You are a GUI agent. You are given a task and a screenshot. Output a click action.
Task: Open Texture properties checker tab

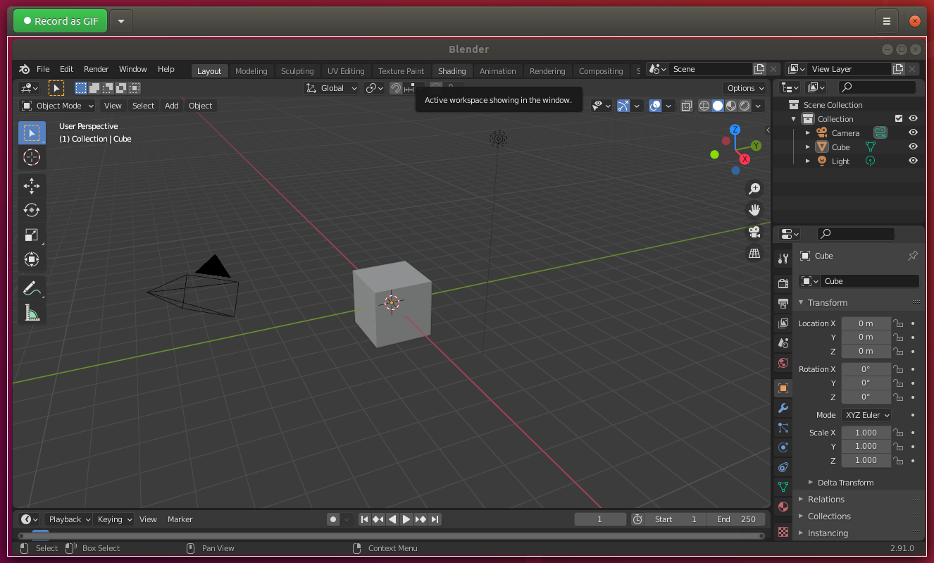(783, 531)
